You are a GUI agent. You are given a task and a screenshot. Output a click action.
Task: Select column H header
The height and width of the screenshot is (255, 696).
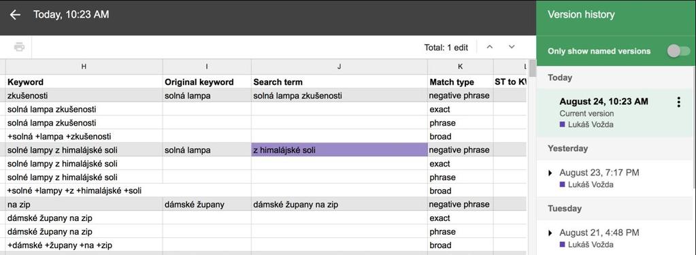point(84,67)
